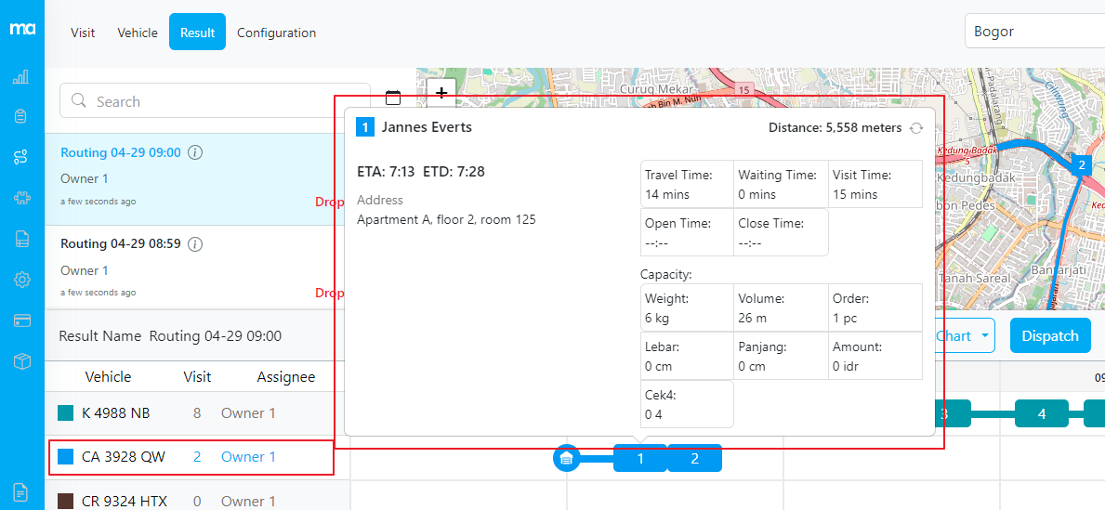Viewport: 1105px width, 510px height.
Task: Click the payment card sidebar icon
Action: [21, 320]
